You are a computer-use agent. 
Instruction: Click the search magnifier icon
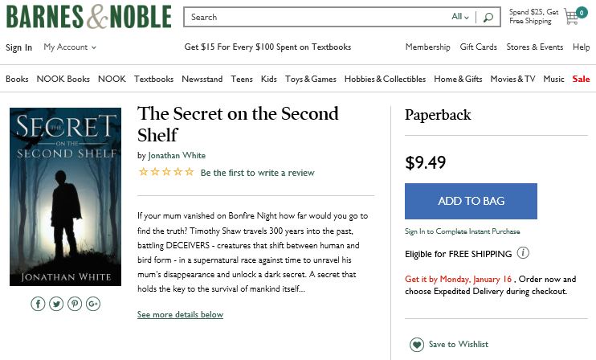(x=488, y=17)
